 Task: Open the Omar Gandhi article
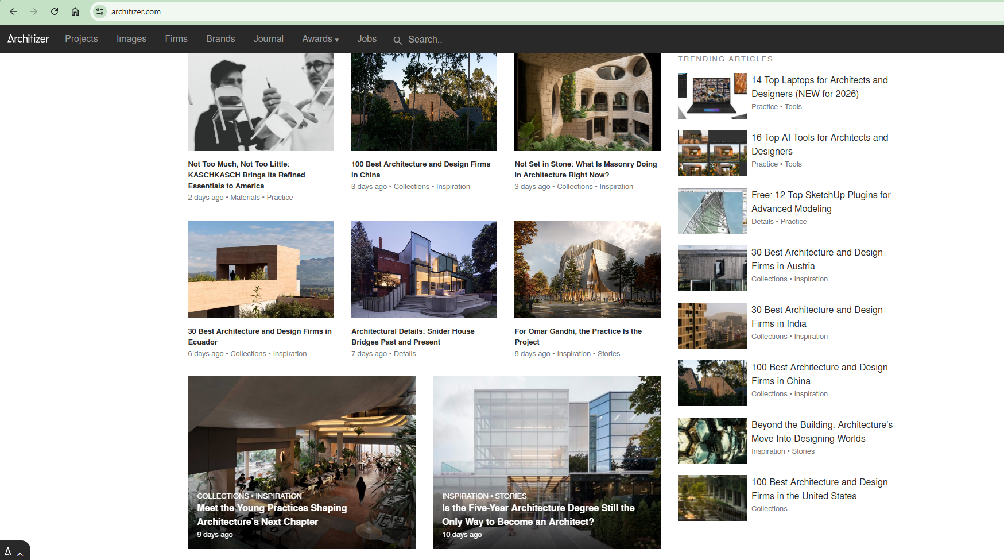tap(578, 337)
